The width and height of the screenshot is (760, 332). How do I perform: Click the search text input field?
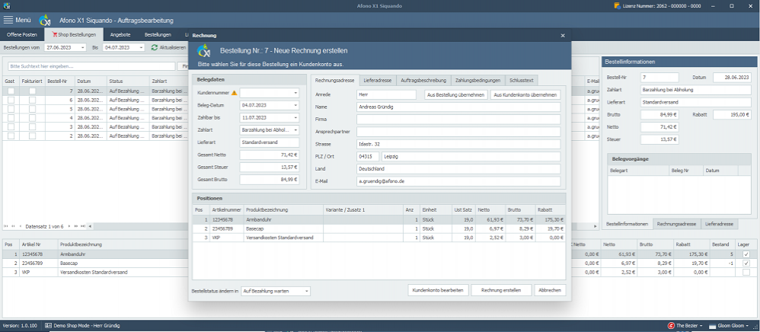pyautogui.click(x=91, y=66)
